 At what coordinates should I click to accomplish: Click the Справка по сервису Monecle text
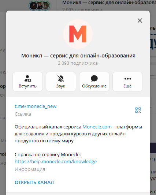48,155
